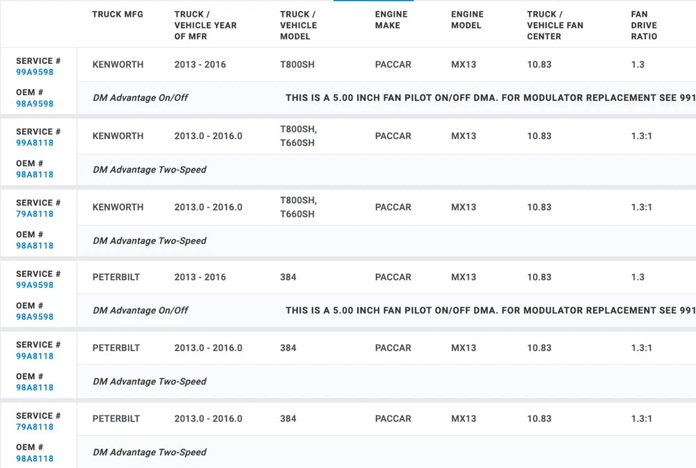
Task: Open OEM number 98A9598 in Peterbilt row
Action: (x=35, y=317)
